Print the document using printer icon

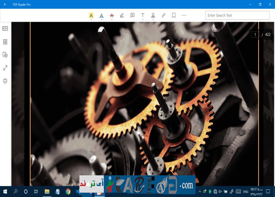click(5, 81)
